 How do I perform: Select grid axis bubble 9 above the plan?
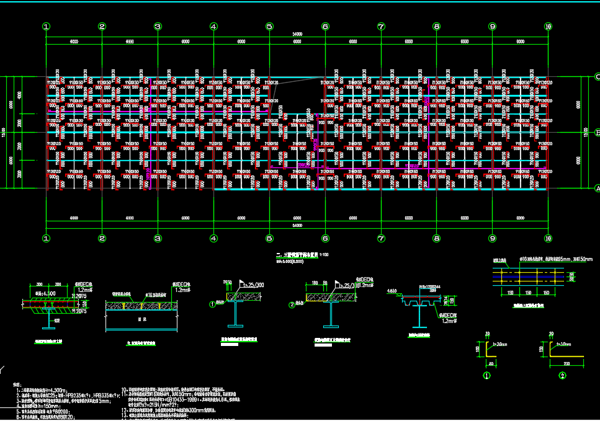[493, 27]
